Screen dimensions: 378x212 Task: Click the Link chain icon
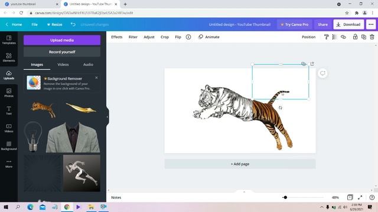343,37
